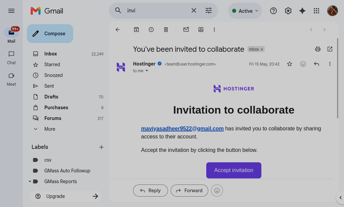Go to the newer message arrow
The image size is (344, 207).
pos(311,30)
